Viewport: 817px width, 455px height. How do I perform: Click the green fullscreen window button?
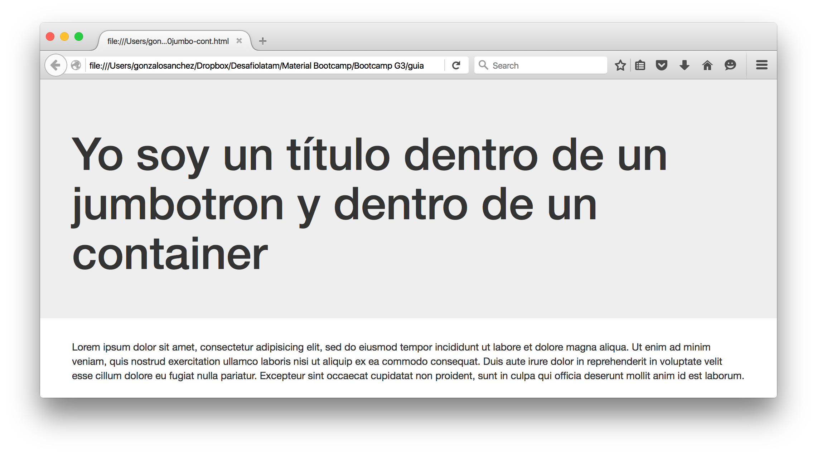click(x=79, y=36)
